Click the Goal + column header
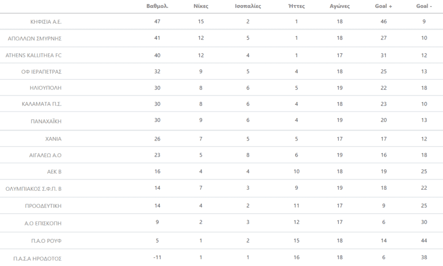 383,6
